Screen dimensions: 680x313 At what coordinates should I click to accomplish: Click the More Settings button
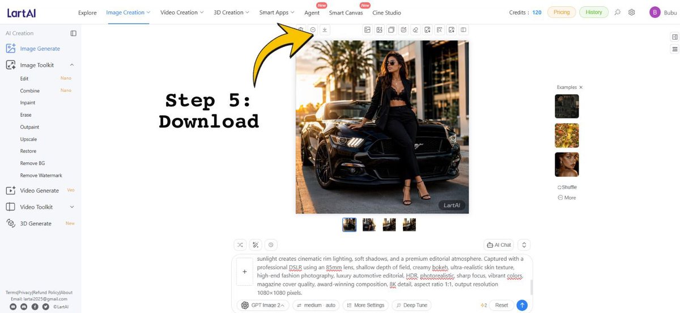(x=365, y=305)
